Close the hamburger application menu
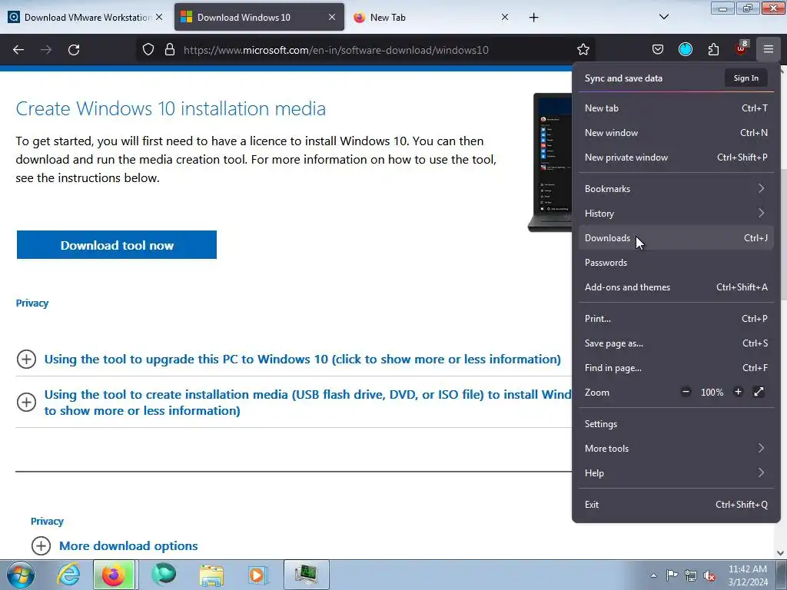 pyautogui.click(x=769, y=49)
